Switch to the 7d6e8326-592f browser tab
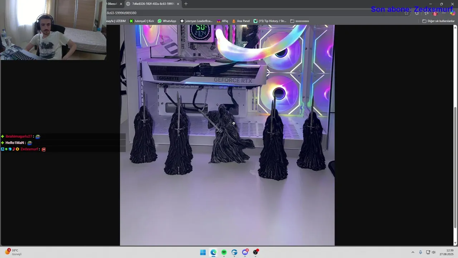 pos(153,4)
